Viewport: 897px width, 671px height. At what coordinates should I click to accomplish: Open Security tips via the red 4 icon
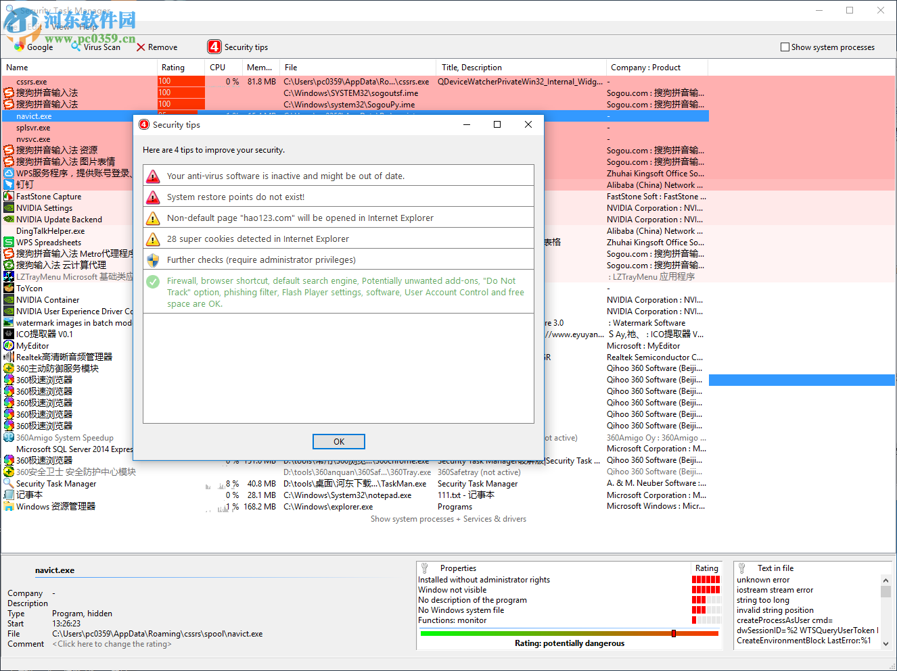coord(214,47)
